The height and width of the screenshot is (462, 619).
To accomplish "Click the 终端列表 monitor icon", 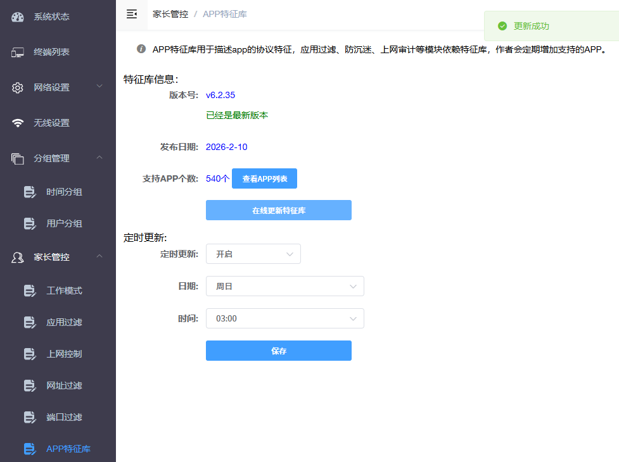I will click(18, 53).
